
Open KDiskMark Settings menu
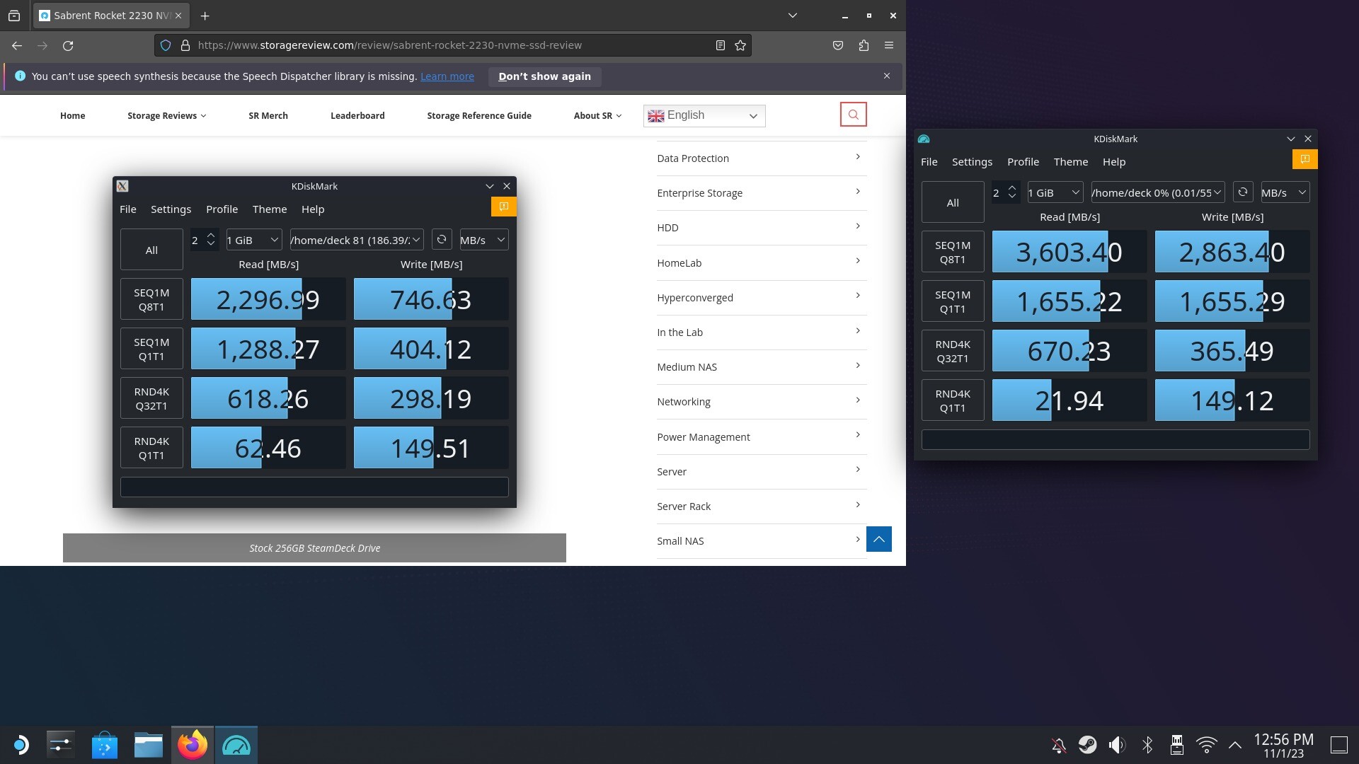pyautogui.click(x=972, y=161)
